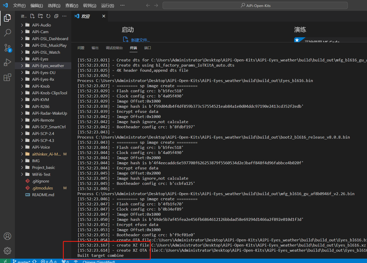367x263 pixels.
Task: Open the README.md file
Action: click(43, 195)
